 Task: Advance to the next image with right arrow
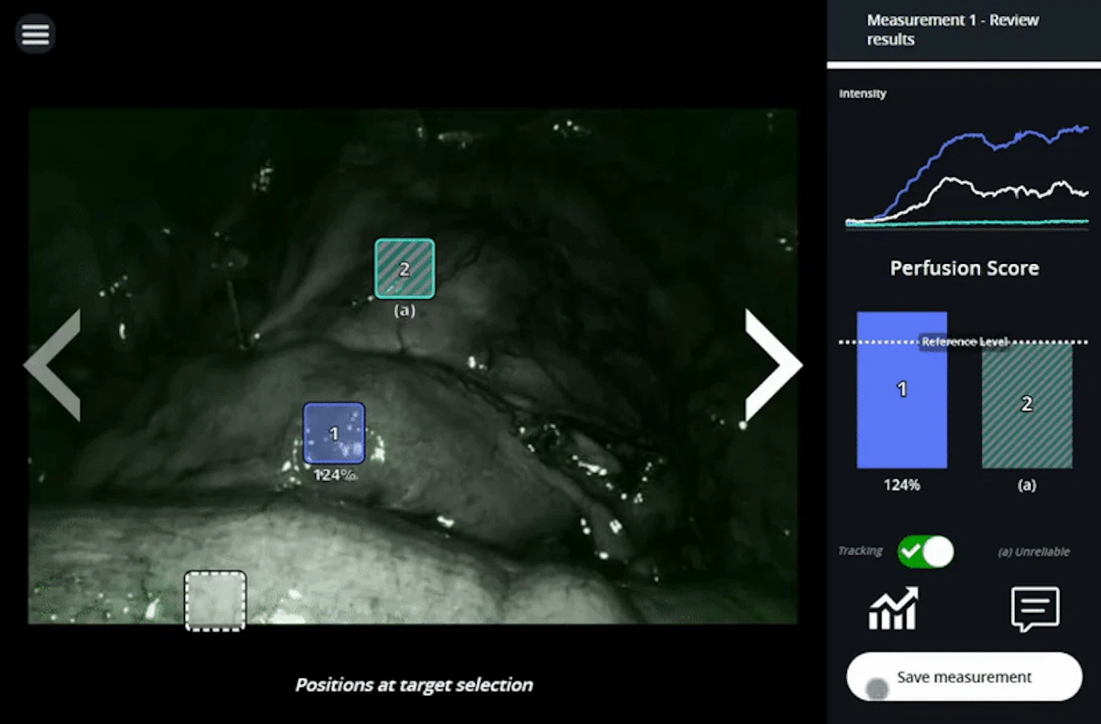(773, 364)
